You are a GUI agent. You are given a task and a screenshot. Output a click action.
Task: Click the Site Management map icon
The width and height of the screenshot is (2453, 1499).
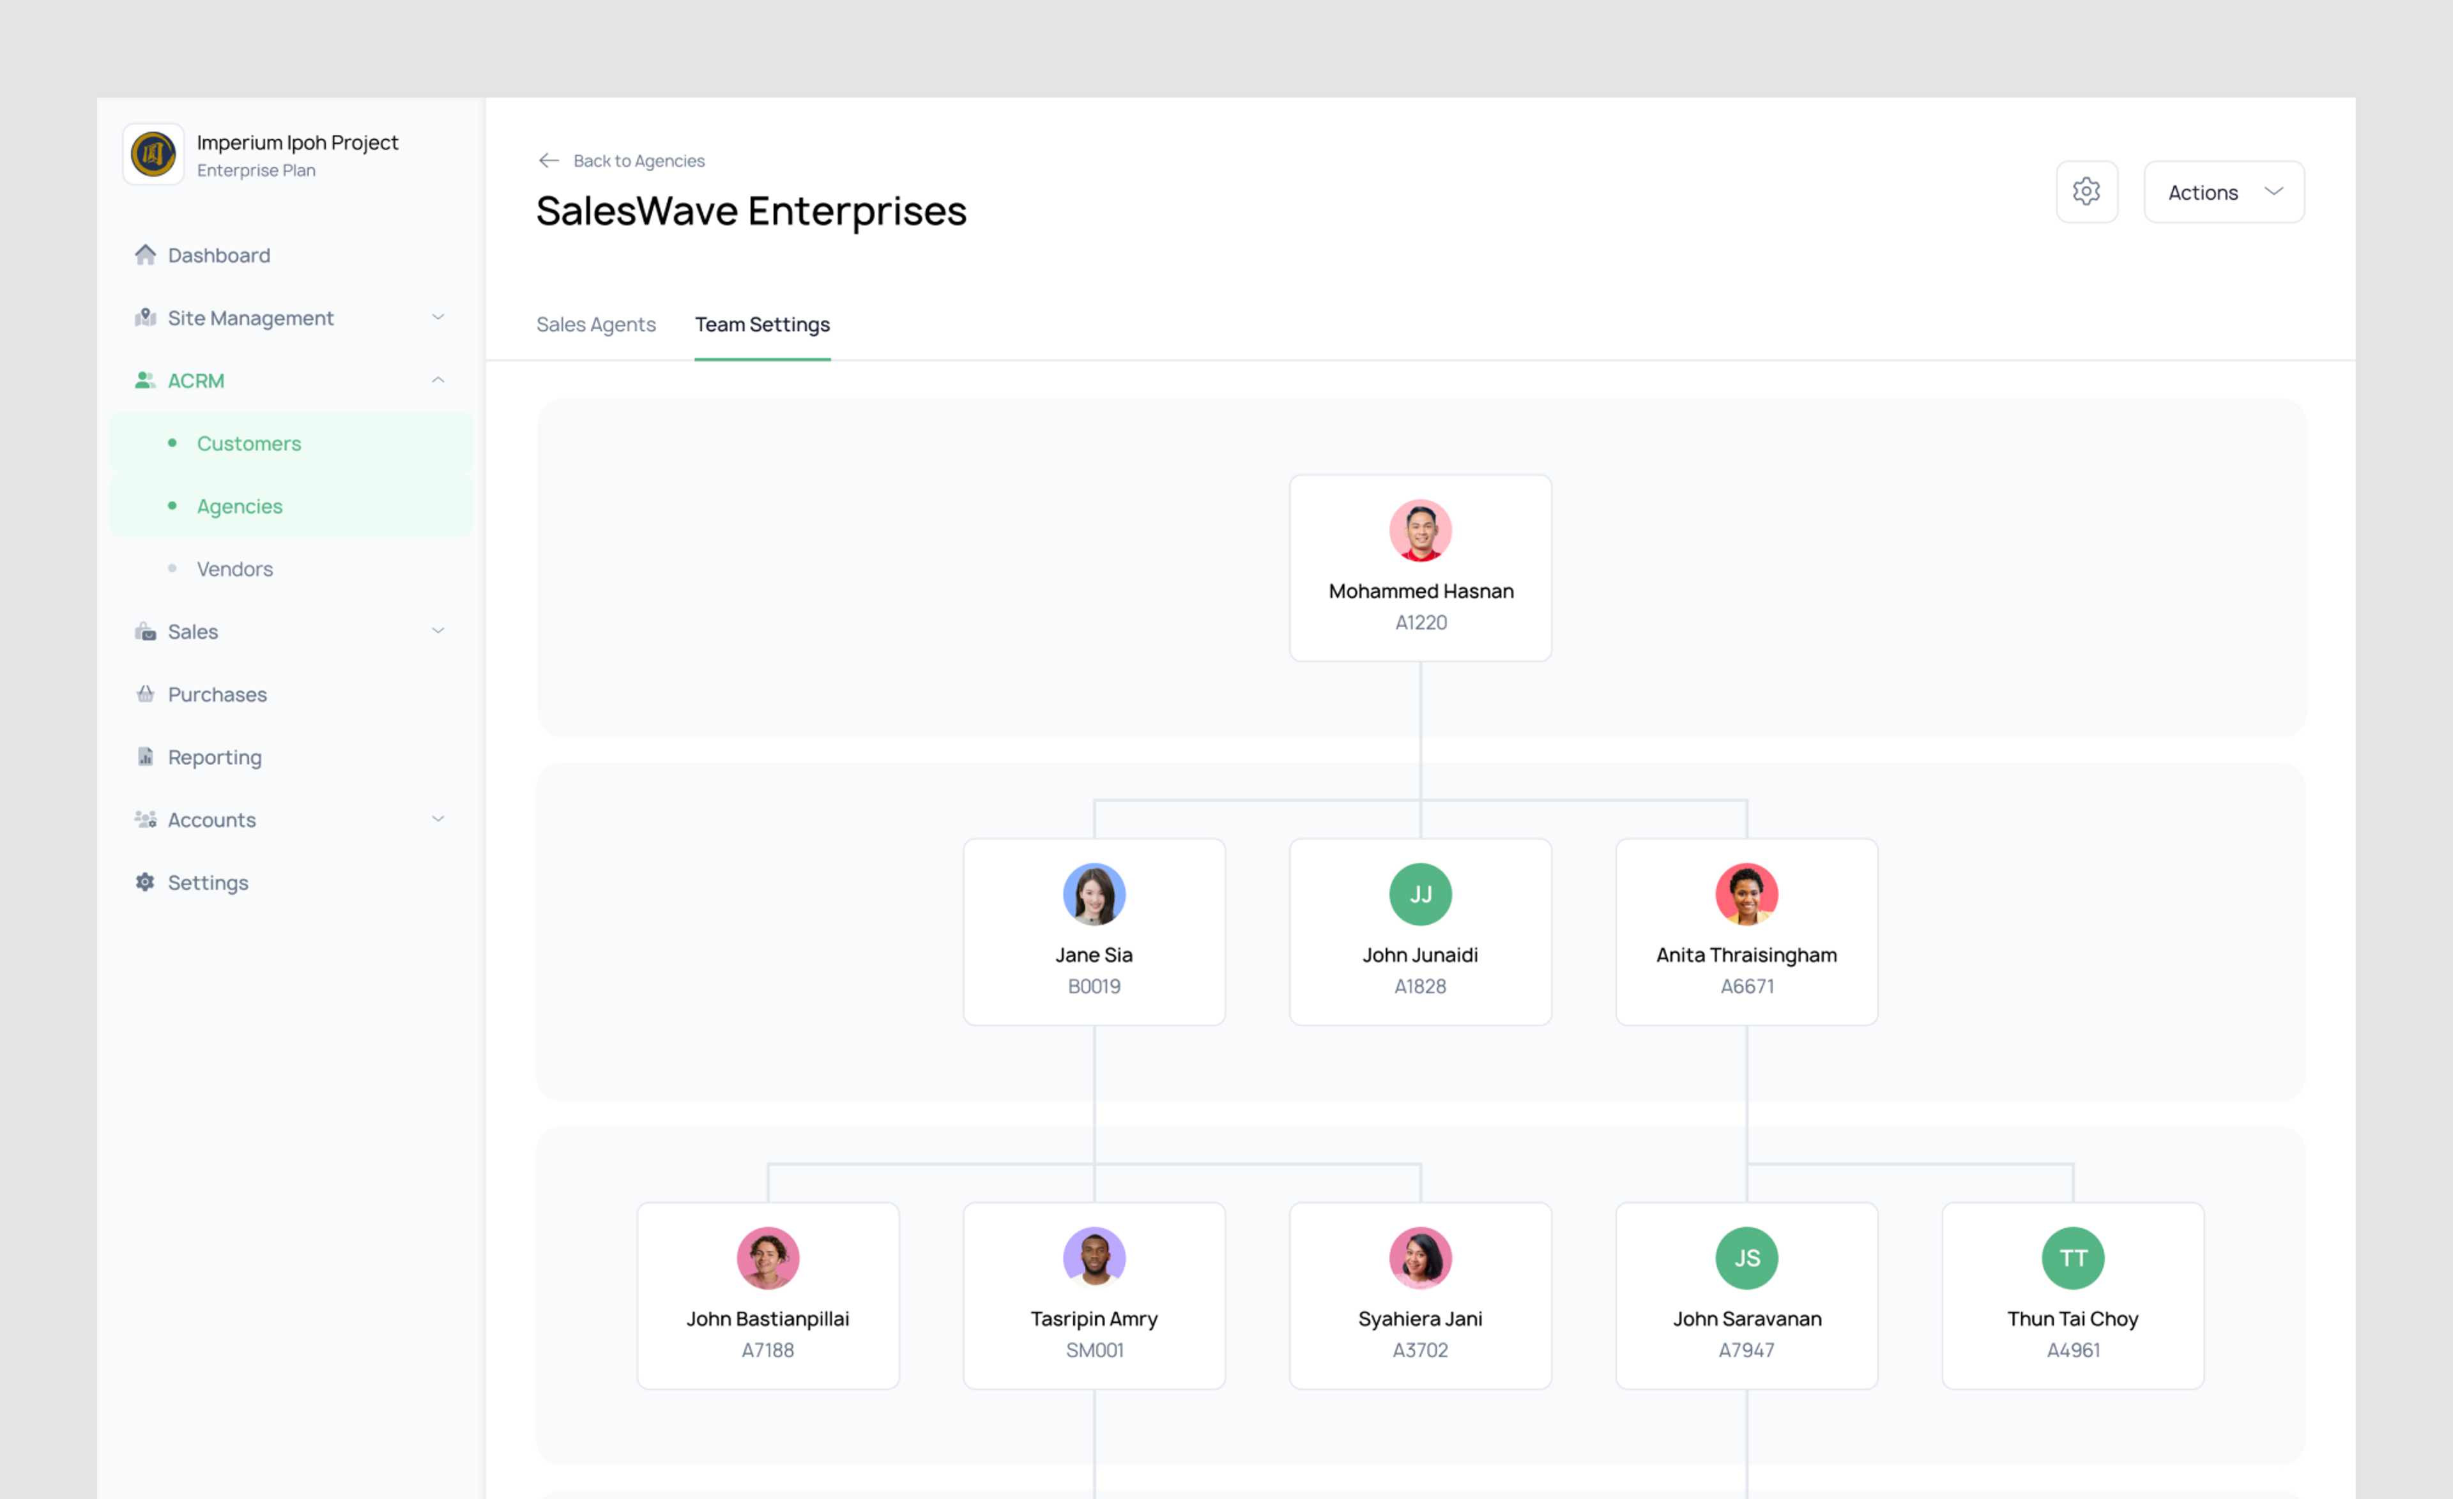coord(146,317)
